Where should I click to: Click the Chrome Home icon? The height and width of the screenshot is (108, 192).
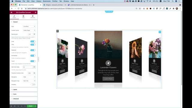[22, 9]
